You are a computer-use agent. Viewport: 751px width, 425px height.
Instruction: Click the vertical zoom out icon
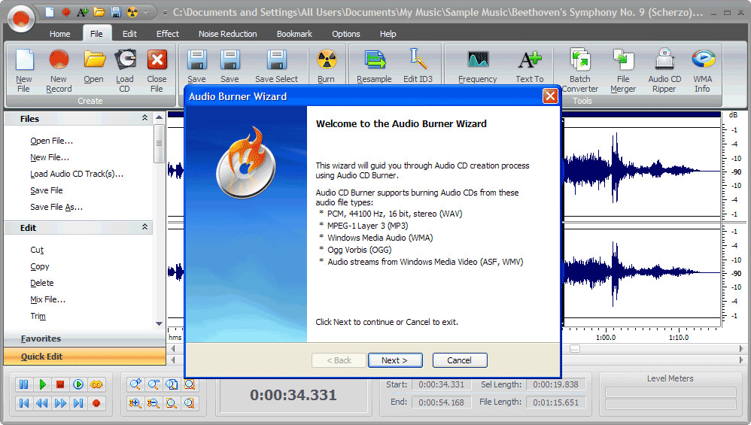click(154, 403)
